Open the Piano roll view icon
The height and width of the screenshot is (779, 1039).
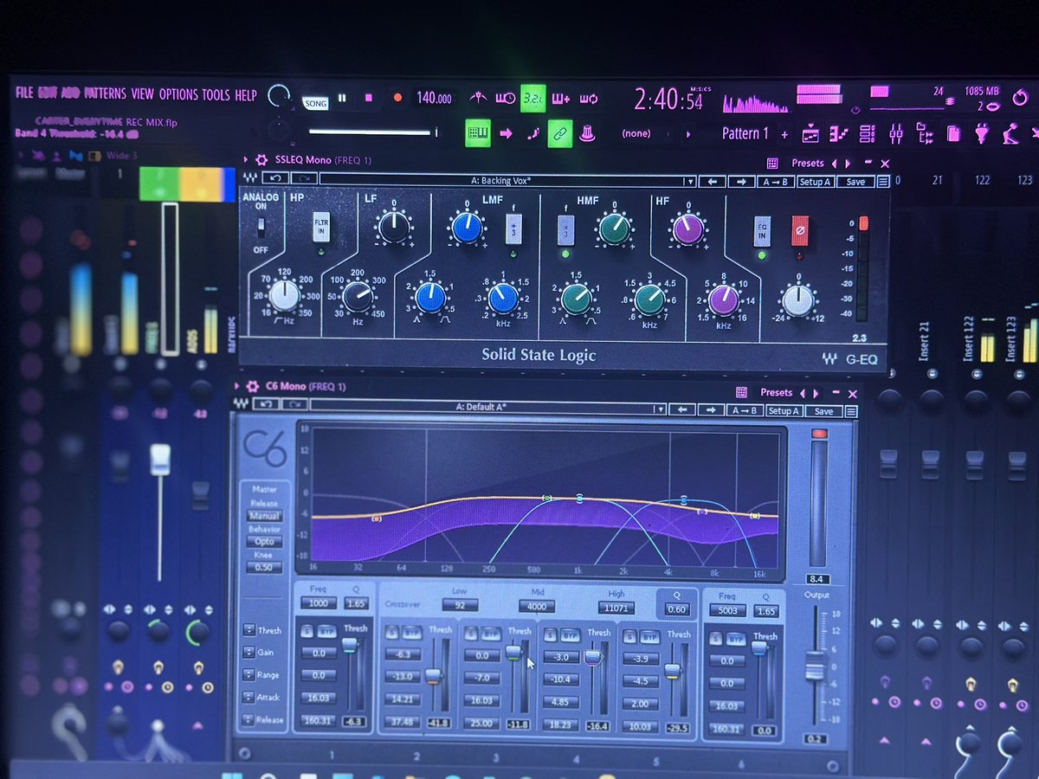(x=839, y=134)
